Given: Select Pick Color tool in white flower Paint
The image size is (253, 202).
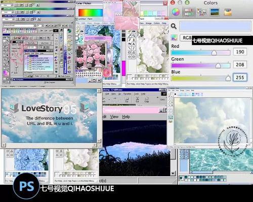Looking at the screenshot, I should 130,35.
